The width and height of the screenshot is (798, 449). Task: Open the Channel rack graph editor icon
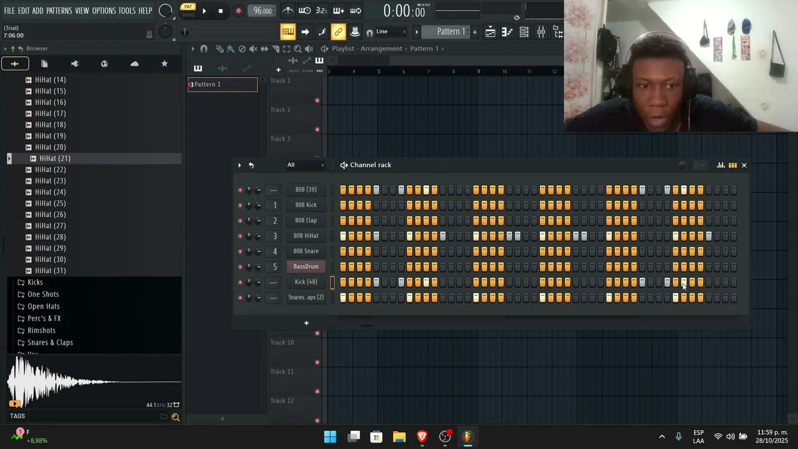(x=721, y=165)
